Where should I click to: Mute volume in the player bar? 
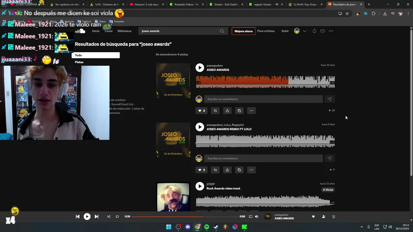257,217
